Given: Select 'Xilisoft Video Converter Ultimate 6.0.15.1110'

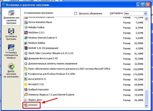Looking at the screenshot, I should [51, 53].
